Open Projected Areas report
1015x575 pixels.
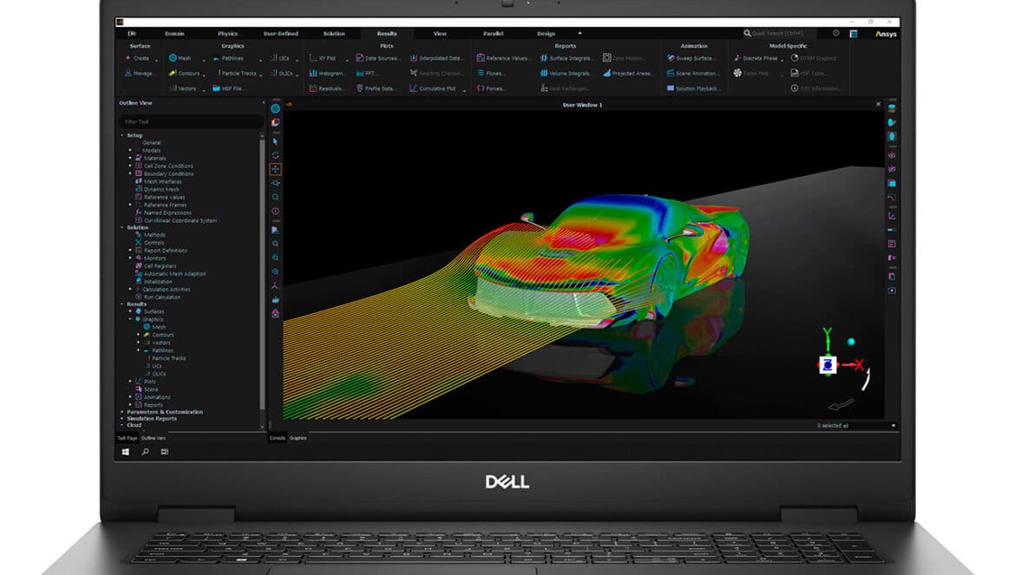tap(628, 73)
